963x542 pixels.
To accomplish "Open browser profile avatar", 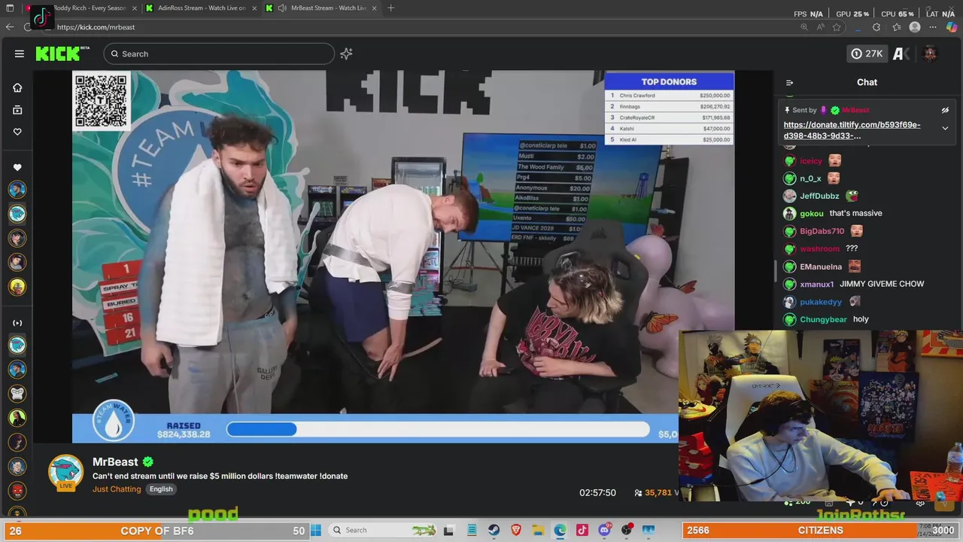I will (915, 27).
